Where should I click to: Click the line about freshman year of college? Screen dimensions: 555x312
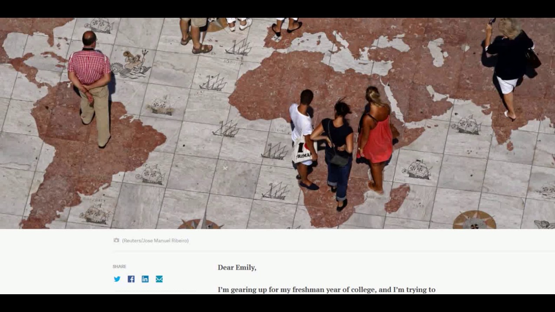[326, 289]
